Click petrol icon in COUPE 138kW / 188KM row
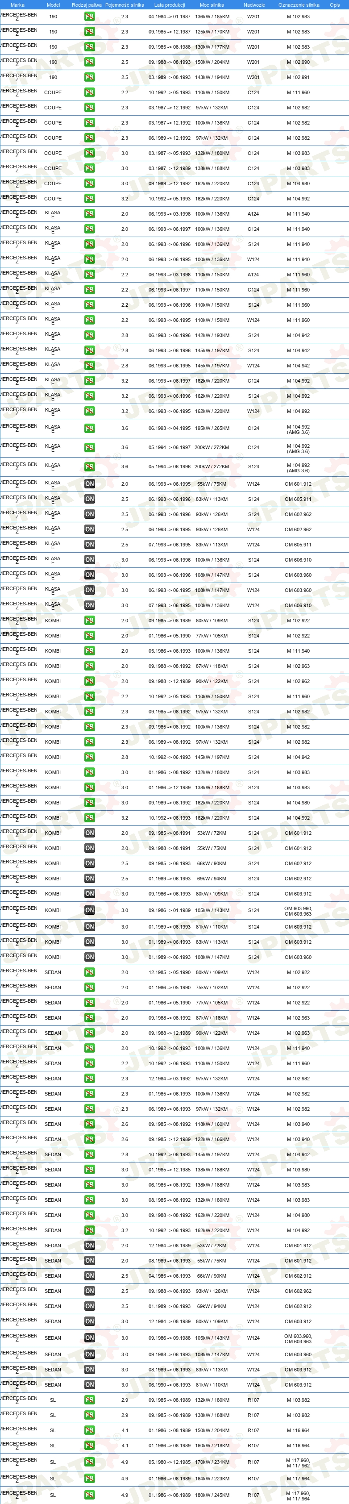The image size is (349, 1504). [x=89, y=168]
